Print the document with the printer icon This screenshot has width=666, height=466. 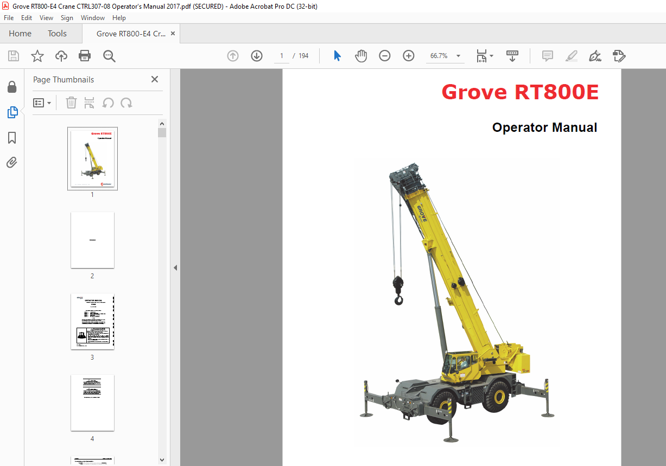click(x=85, y=56)
